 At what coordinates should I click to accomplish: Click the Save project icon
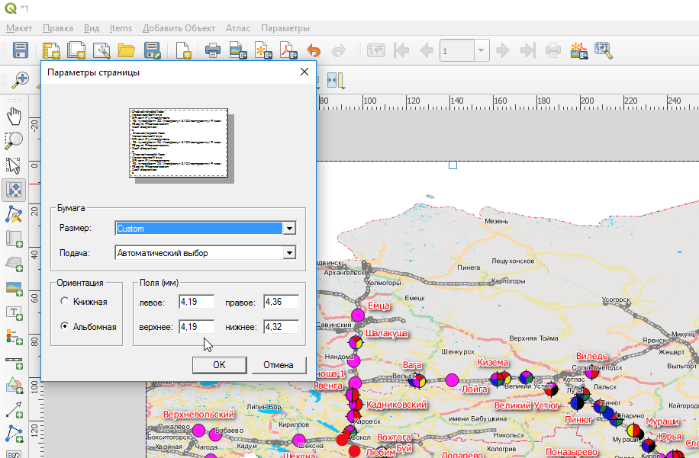tap(21, 50)
